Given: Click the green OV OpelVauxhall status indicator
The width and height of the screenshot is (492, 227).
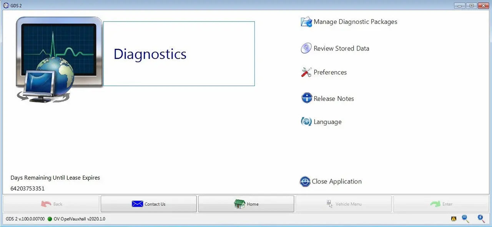Looking at the screenshot, I should point(50,219).
